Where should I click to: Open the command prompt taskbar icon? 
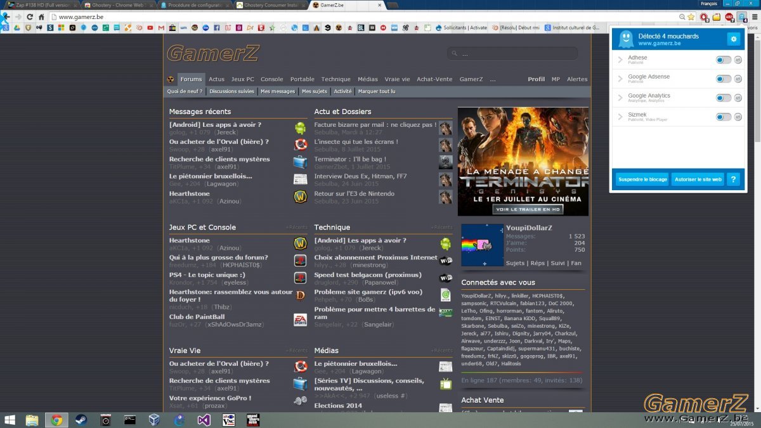[129, 420]
